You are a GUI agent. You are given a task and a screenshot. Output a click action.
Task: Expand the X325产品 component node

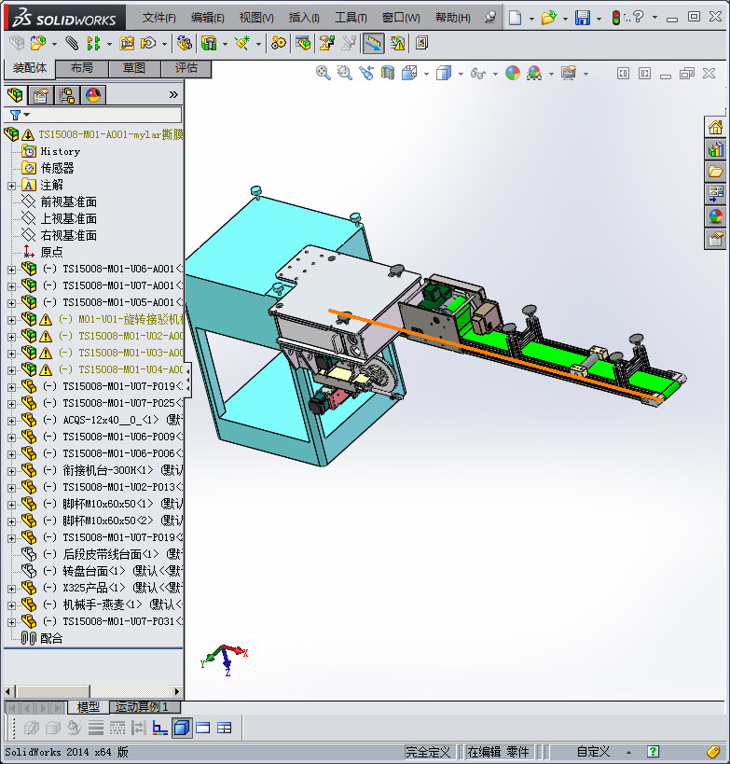coord(12,589)
